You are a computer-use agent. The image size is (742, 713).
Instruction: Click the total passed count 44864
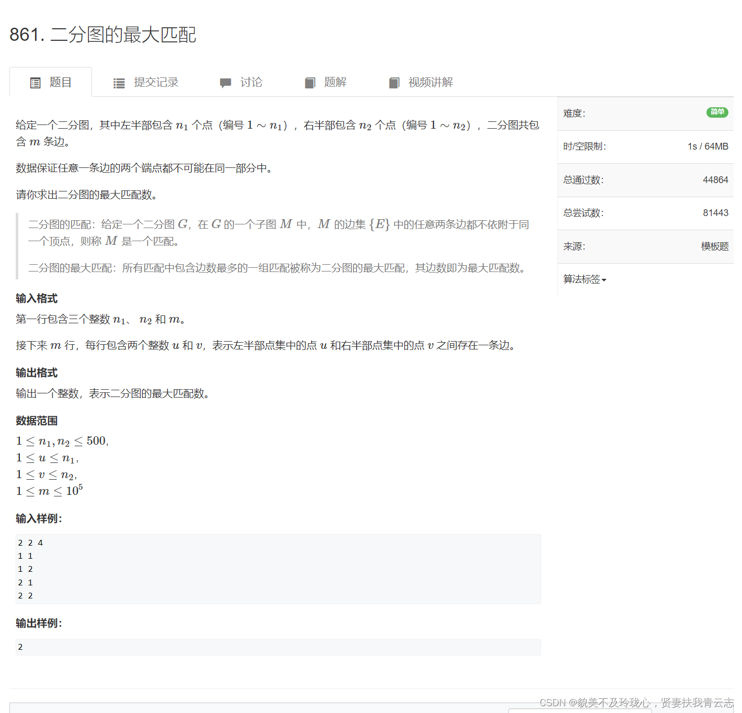[715, 180]
